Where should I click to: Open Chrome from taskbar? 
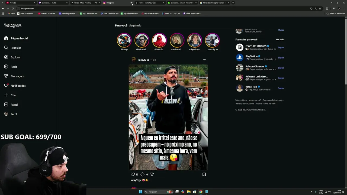pos(201,192)
